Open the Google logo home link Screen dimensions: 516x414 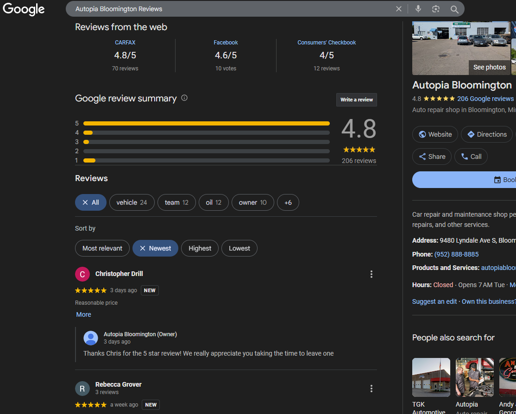(24, 9)
